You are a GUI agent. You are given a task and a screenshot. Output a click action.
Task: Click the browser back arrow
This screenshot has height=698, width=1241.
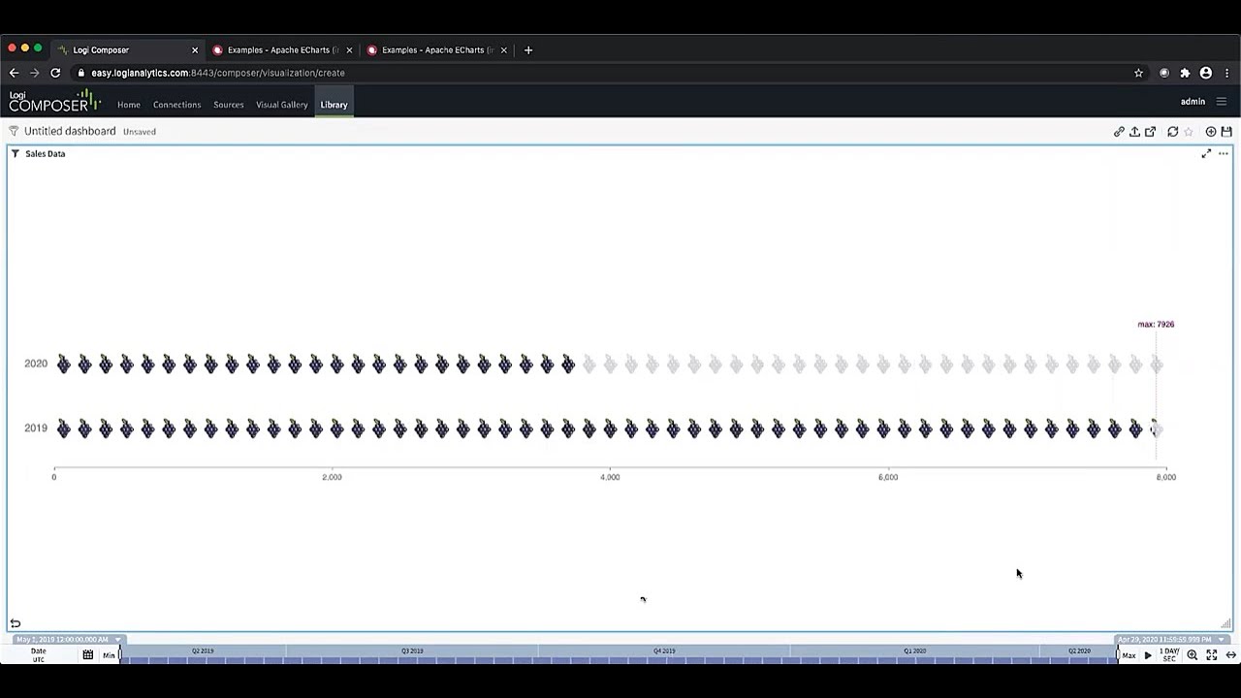click(x=14, y=73)
